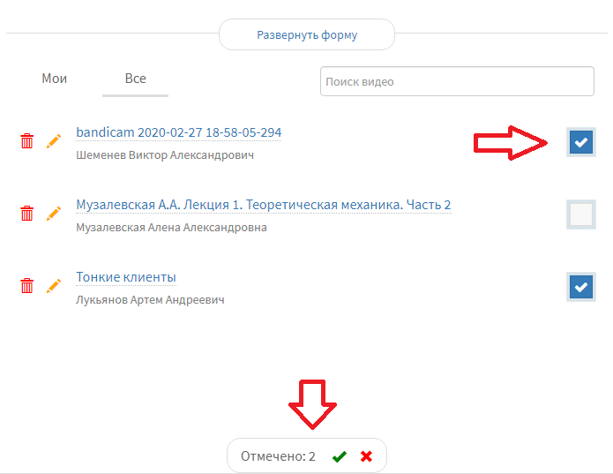Viewport: 613px width, 474px height.
Task: Edit the bandicam 2020-02-27 video entry
Action: (54, 141)
